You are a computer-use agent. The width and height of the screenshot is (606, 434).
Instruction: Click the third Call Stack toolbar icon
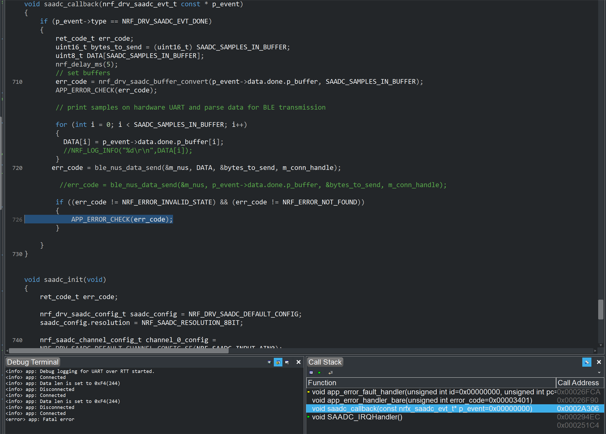tap(331, 373)
